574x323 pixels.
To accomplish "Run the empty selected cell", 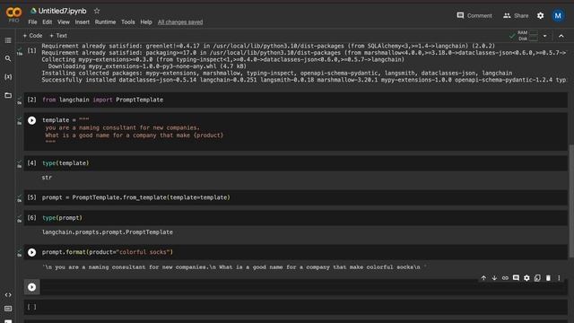I will pos(32,287).
